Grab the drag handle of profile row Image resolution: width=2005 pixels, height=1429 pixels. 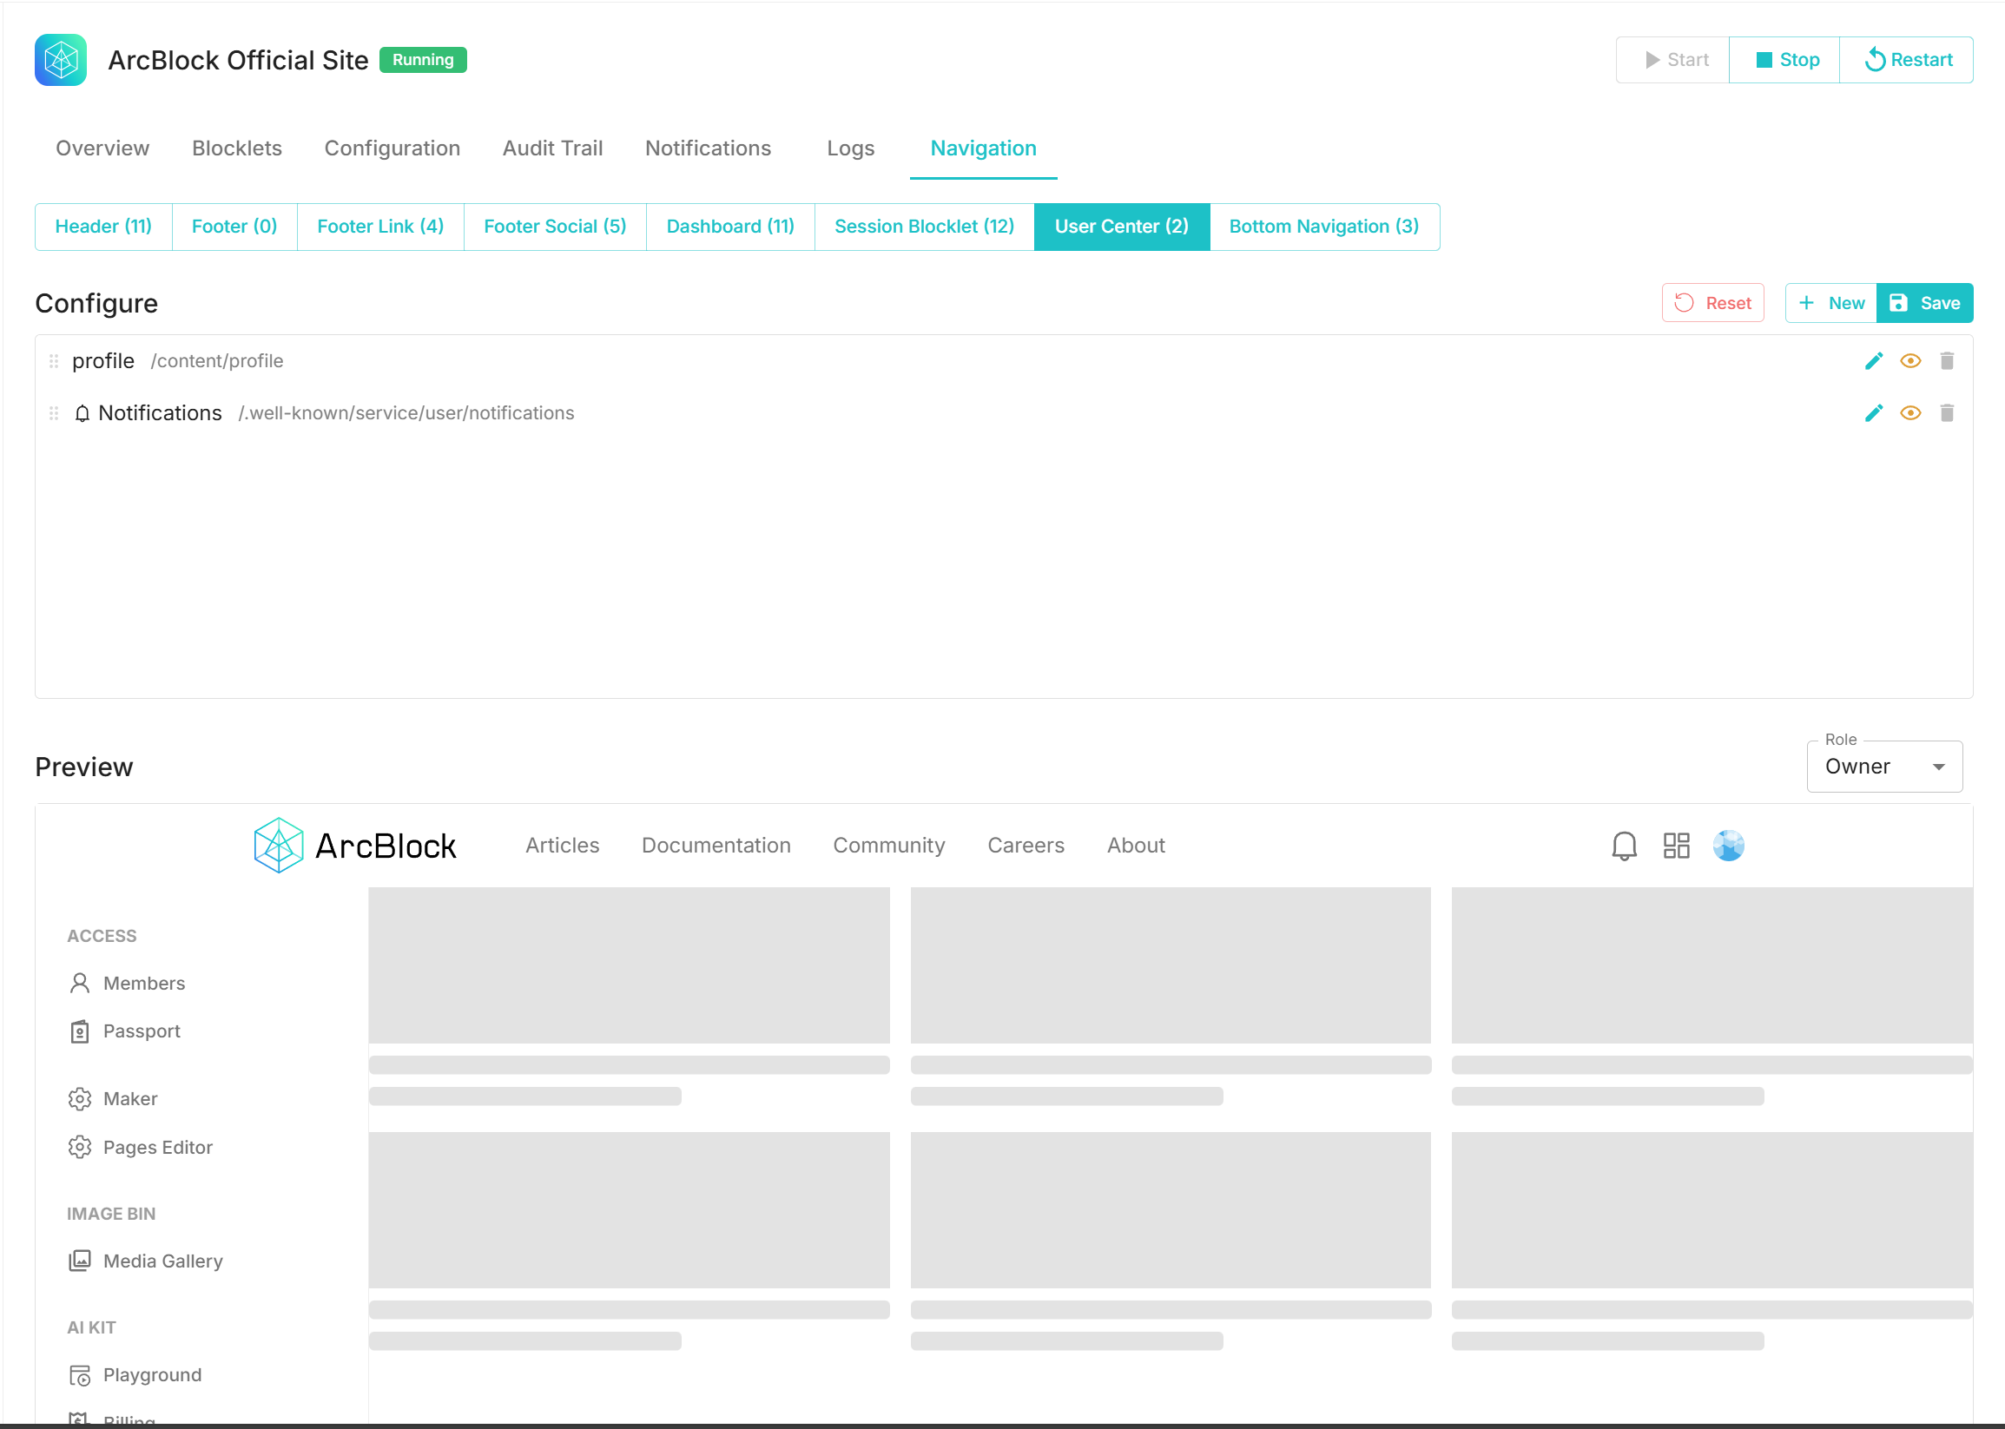(54, 361)
